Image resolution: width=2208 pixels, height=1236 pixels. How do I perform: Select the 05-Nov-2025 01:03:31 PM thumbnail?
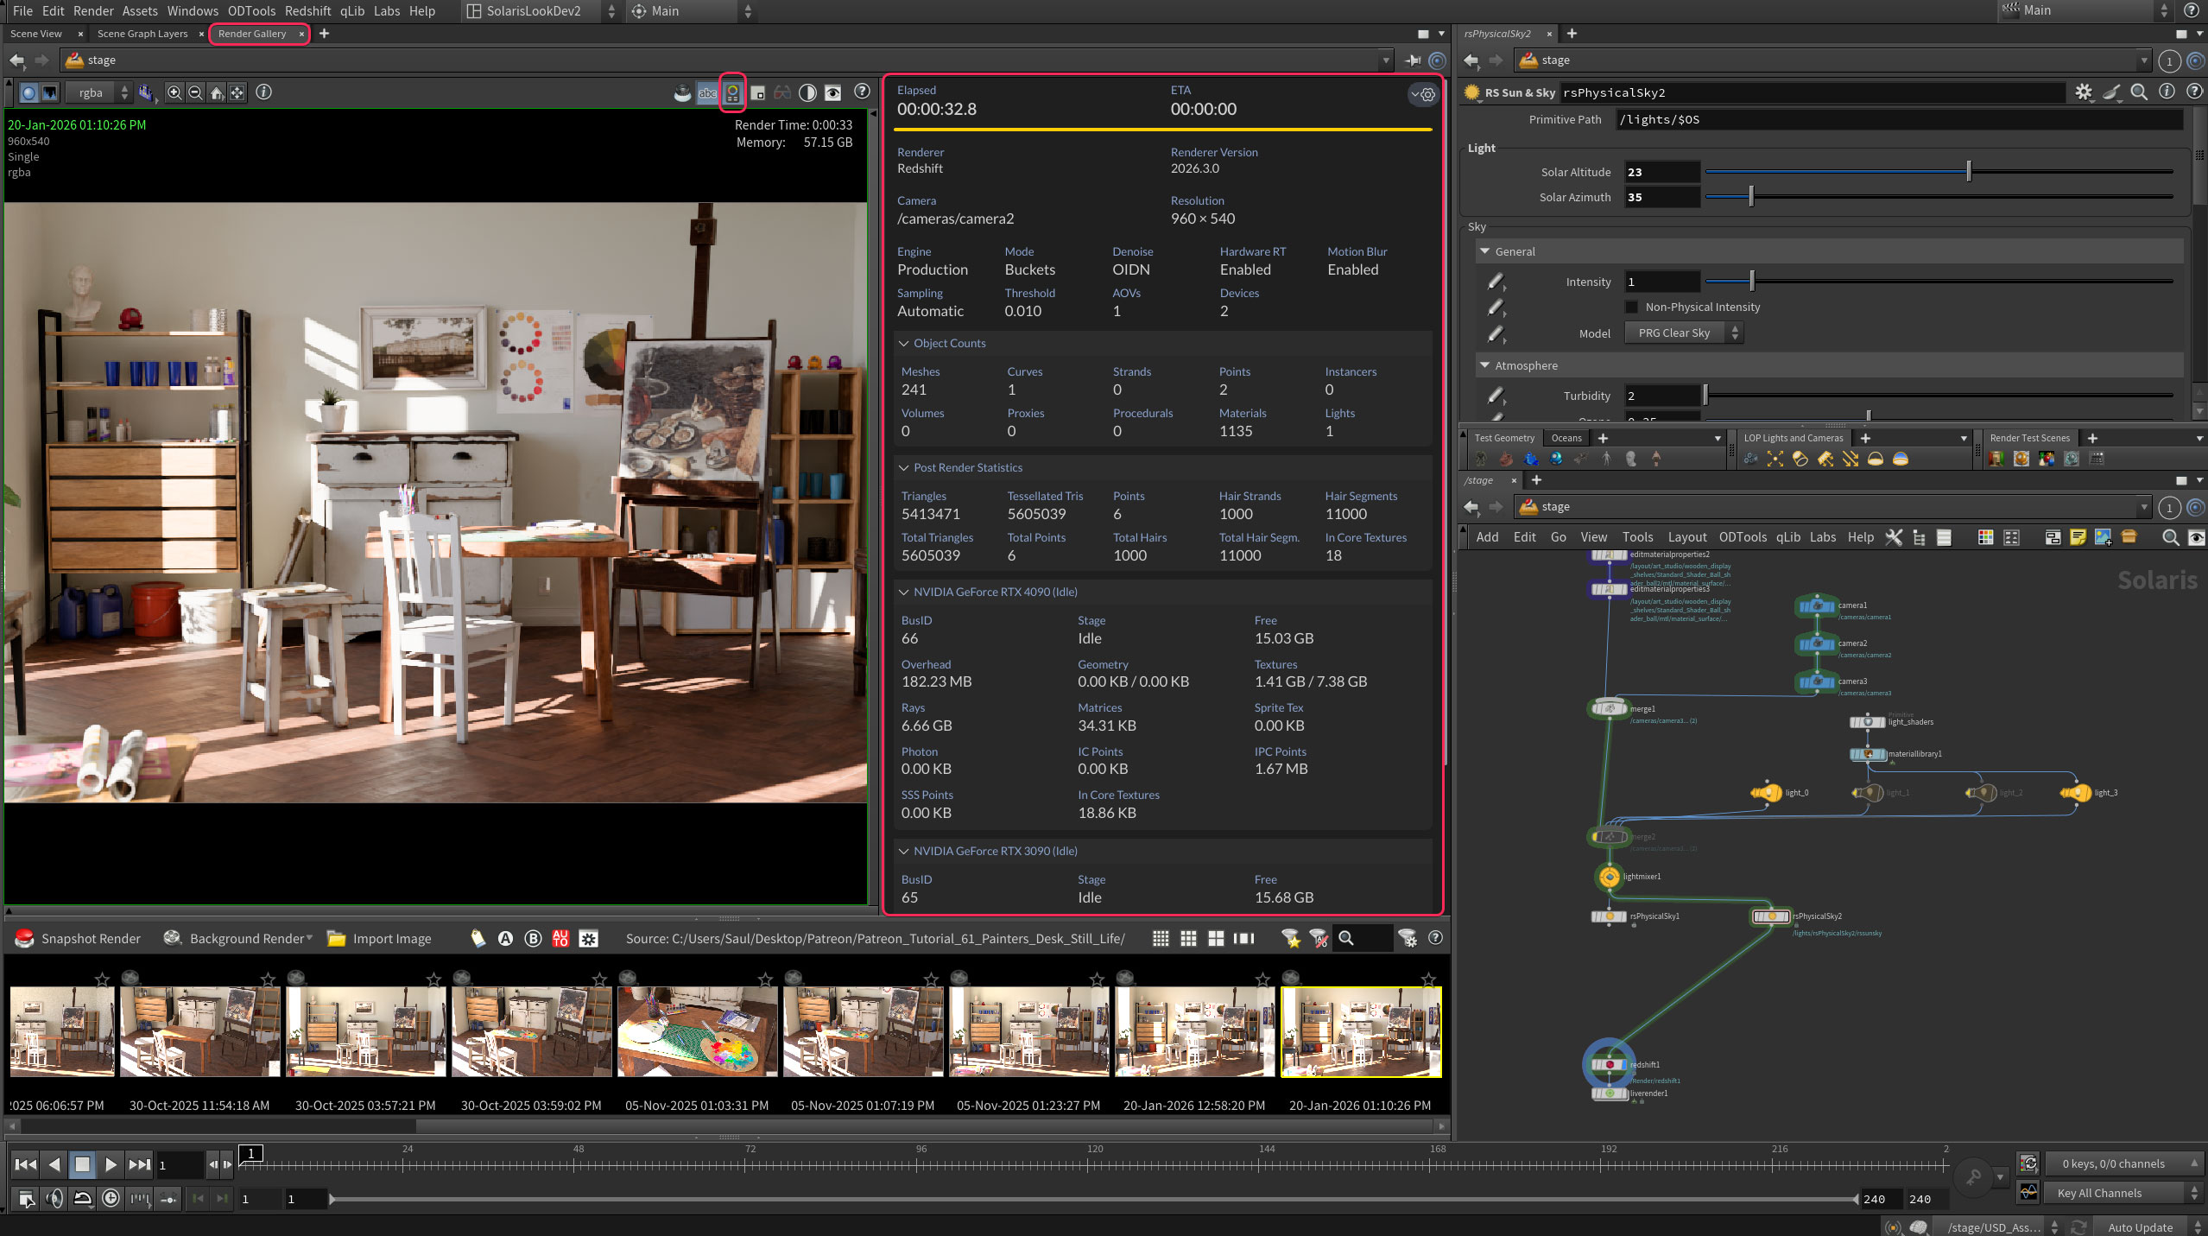click(697, 1032)
